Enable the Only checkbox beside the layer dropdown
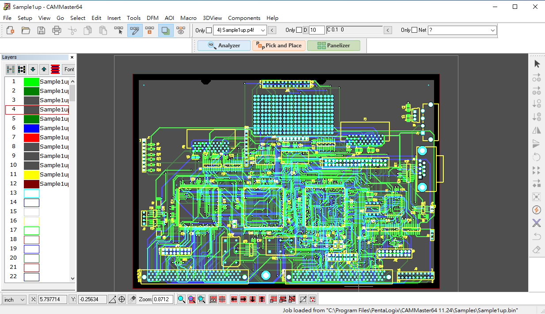The width and height of the screenshot is (545, 314). (x=209, y=30)
